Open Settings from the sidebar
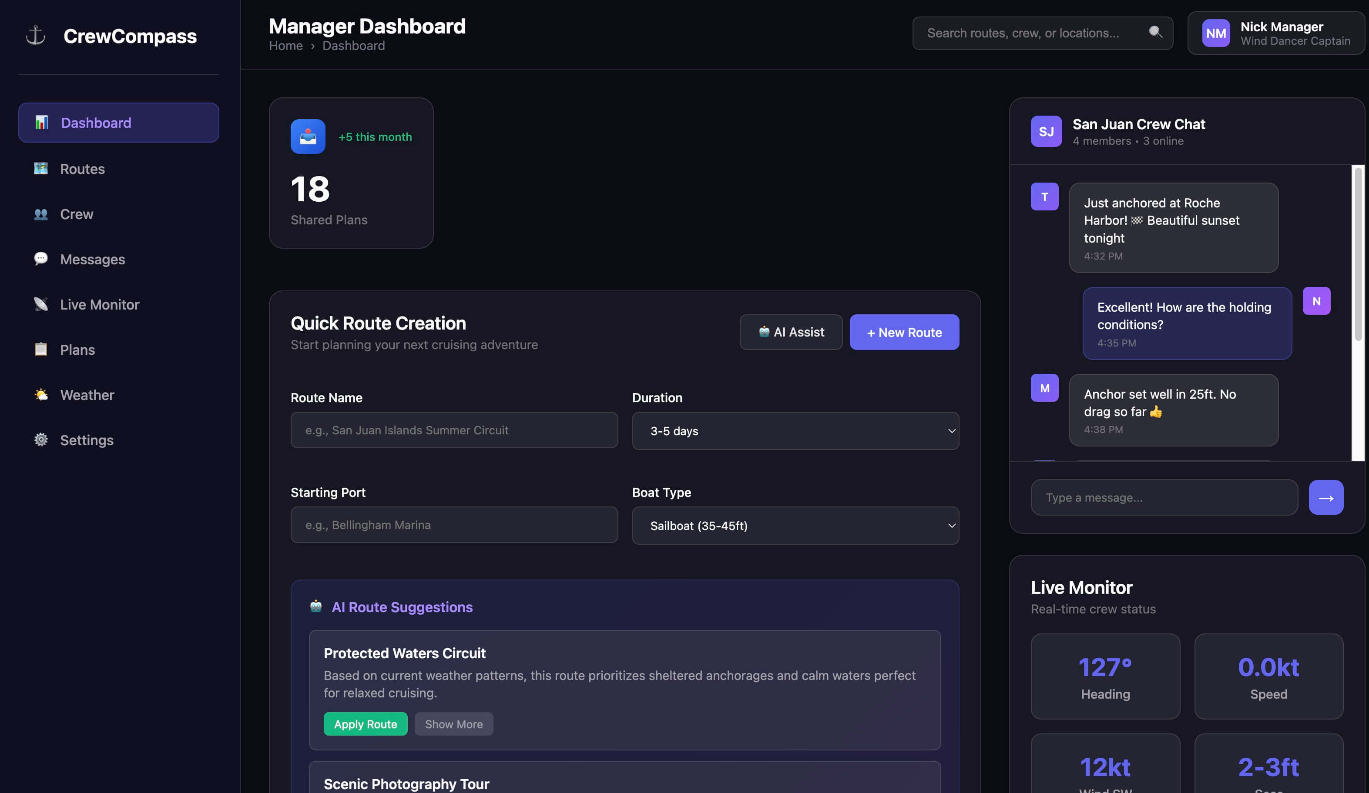The width and height of the screenshot is (1369, 793). coord(86,440)
